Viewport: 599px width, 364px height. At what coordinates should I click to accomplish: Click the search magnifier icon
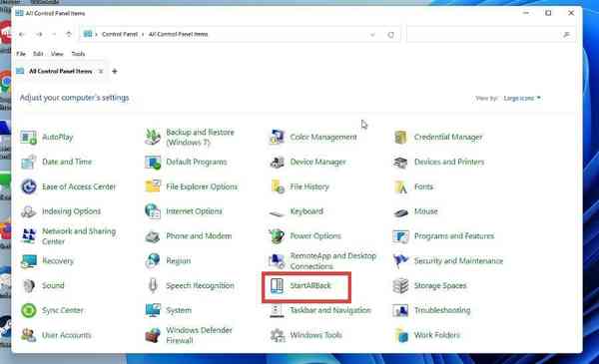click(x=566, y=35)
